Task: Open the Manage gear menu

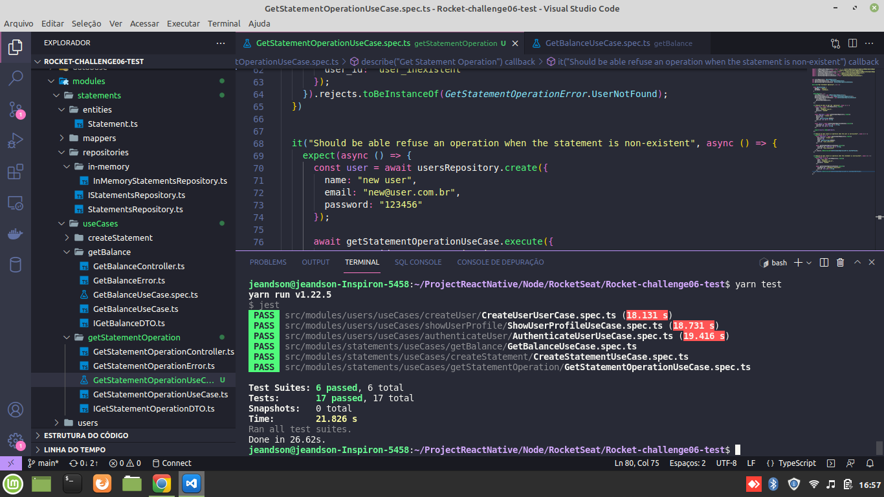Action: point(16,441)
